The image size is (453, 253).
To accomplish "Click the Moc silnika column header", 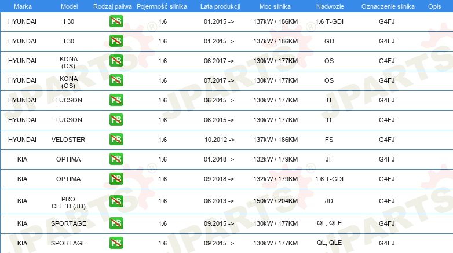I will [275, 6].
